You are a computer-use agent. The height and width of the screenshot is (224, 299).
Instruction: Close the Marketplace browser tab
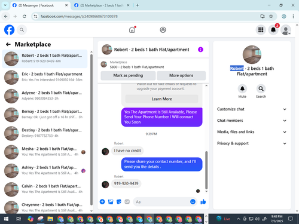pos(129,5)
